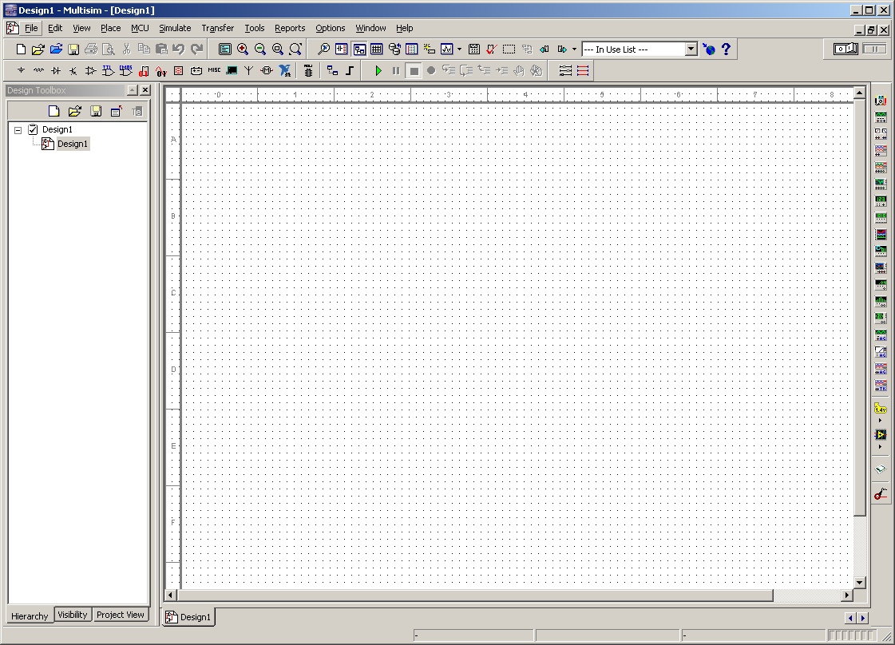The width and height of the screenshot is (895, 645).
Task: Flip the simulation on/off switch
Action: 845,49
